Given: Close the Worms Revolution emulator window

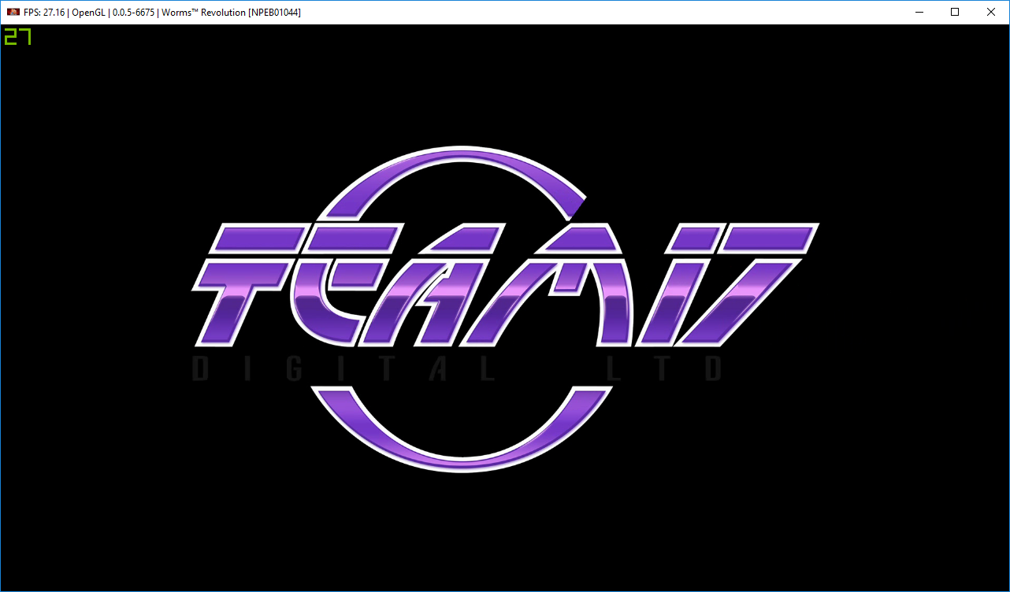Looking at the screenshot, I should (x=991, y=13).
